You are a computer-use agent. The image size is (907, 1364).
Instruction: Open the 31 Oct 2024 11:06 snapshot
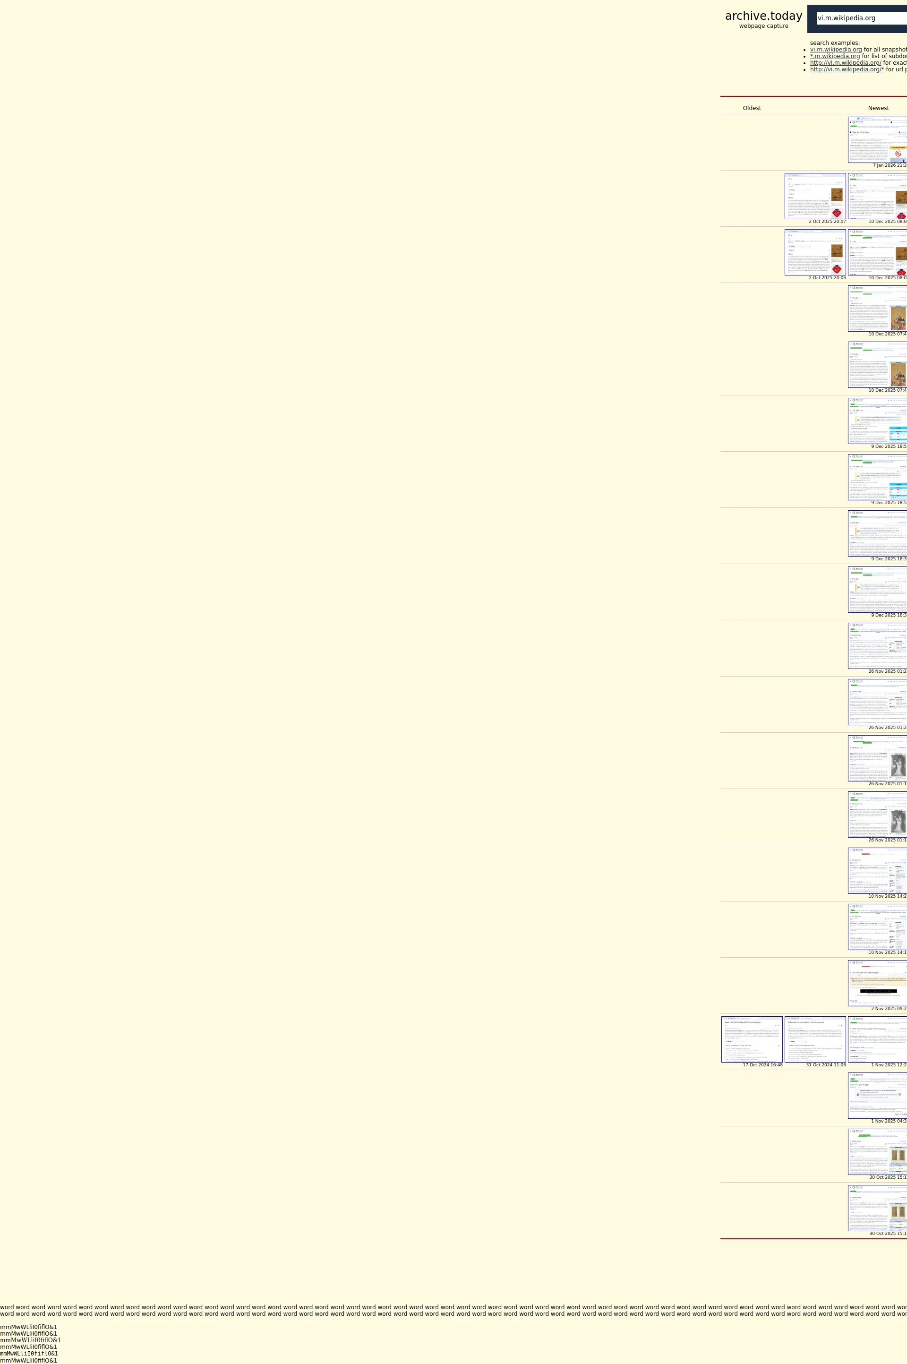pyautogui.click(x=815, y=1039)
